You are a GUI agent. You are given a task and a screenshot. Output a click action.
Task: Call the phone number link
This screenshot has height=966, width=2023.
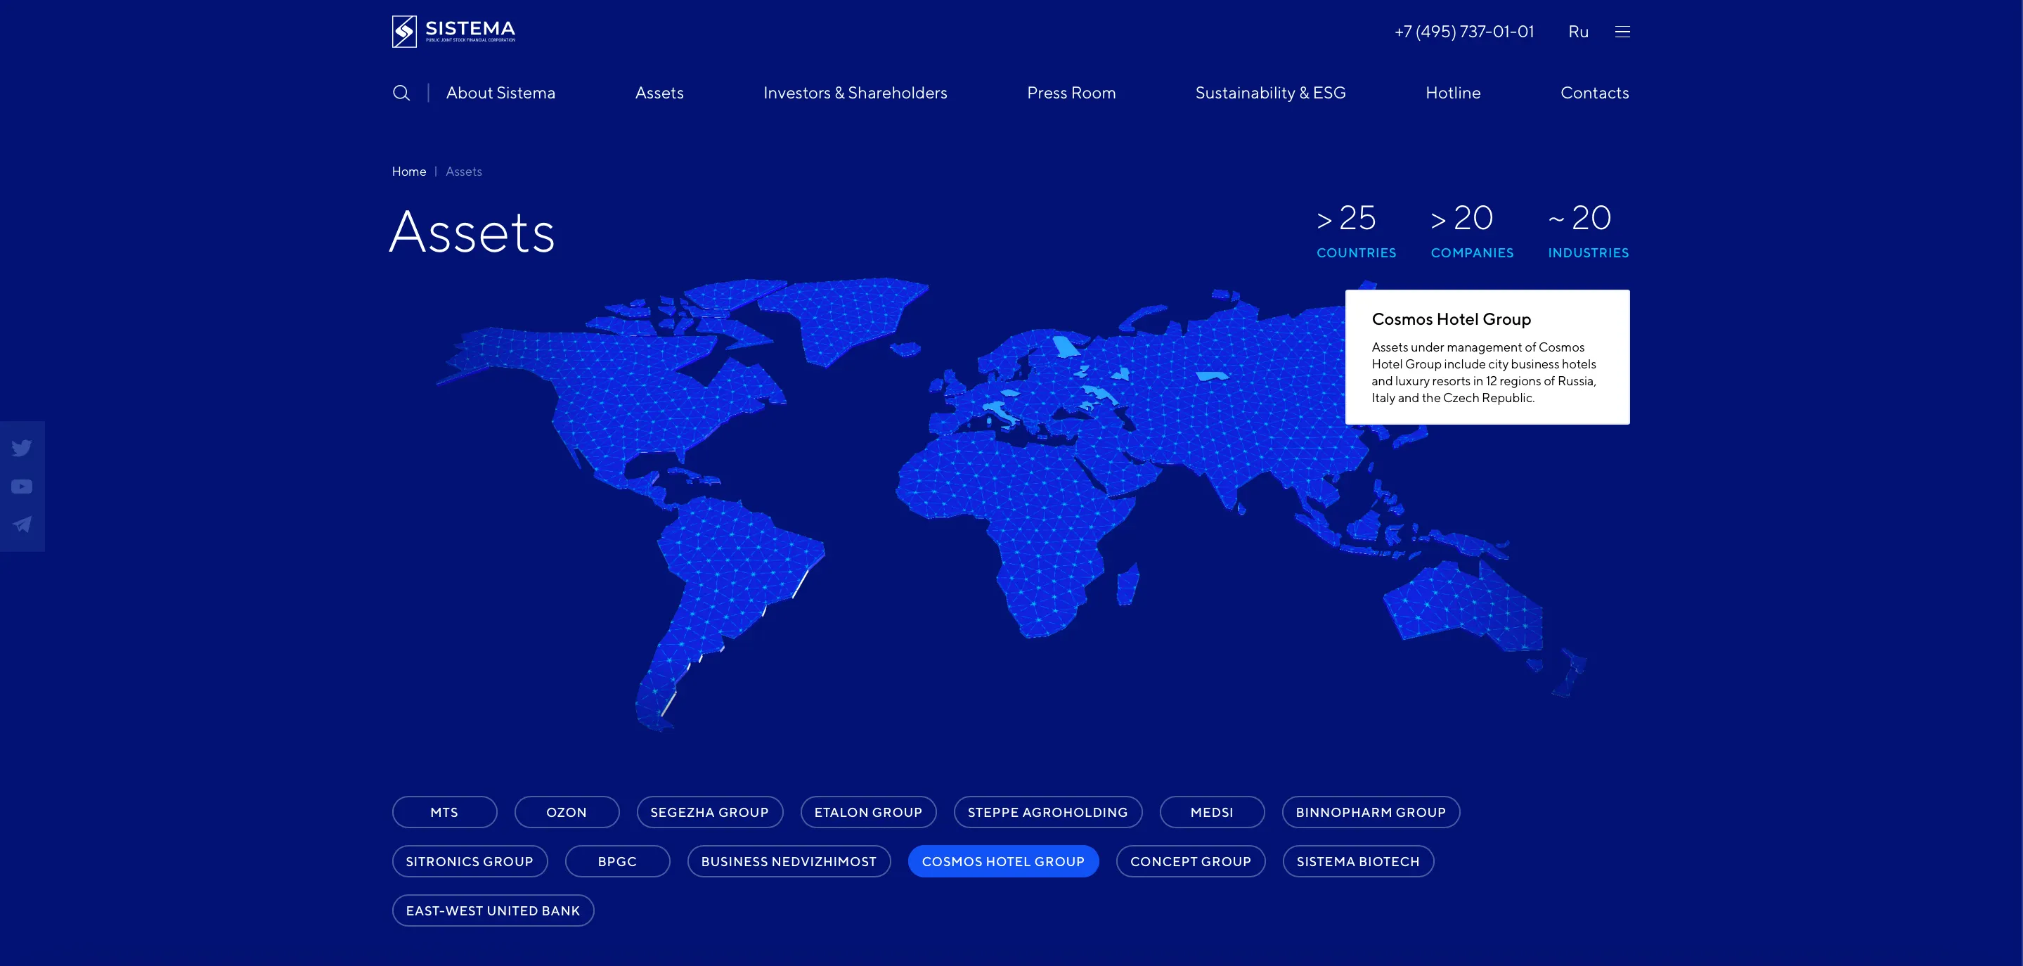(1464, 32)
